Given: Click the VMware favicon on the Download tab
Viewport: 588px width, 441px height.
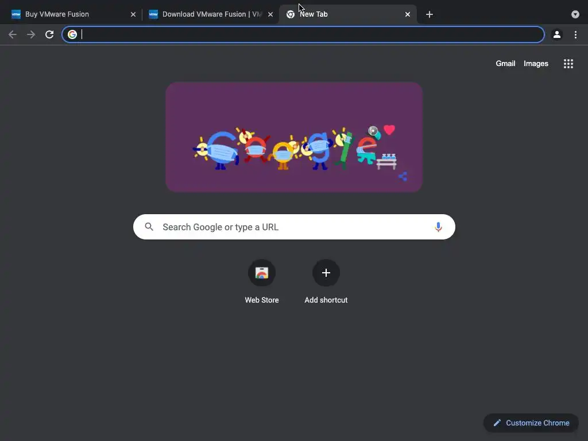Looking at the screenshot, I should click(x=153, y=14).
